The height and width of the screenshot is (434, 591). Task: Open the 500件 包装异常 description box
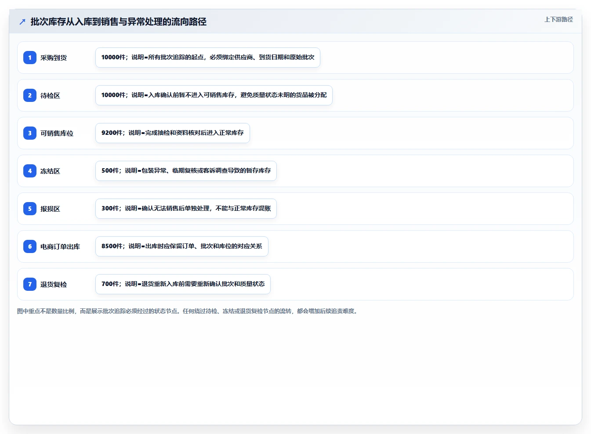tap(186, 171)
